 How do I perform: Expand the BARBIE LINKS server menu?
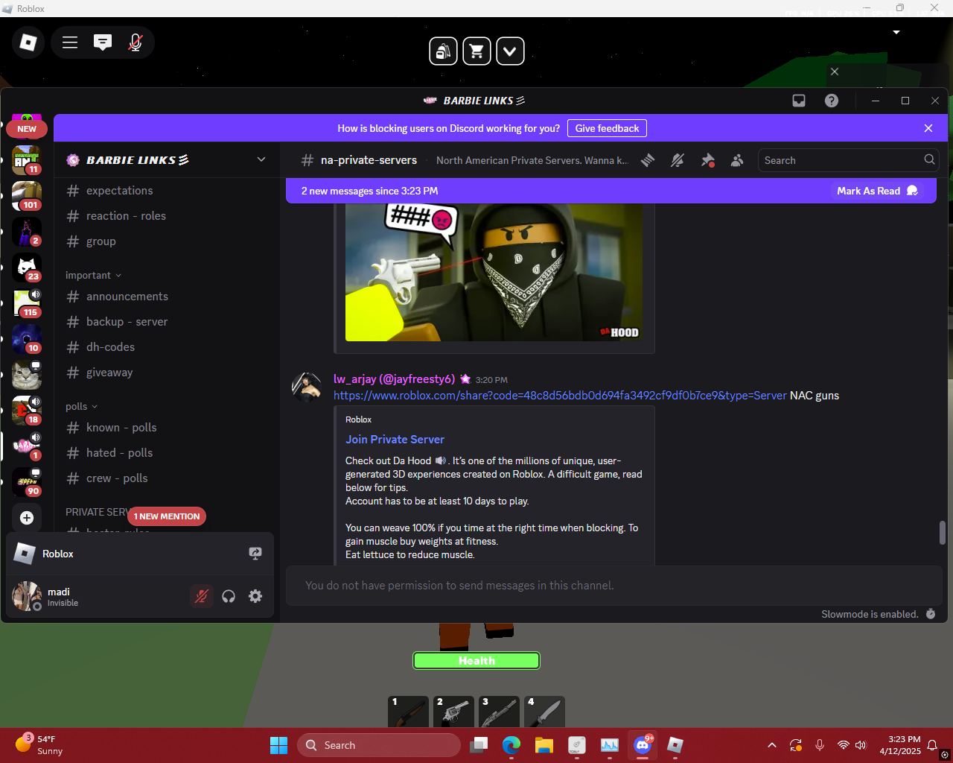pos(261,159)
